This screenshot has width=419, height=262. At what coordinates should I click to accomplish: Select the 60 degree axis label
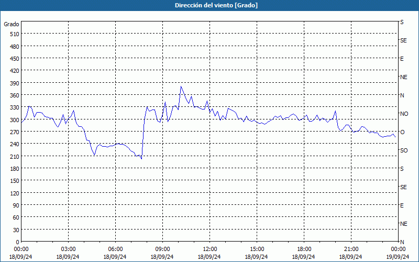16,217
